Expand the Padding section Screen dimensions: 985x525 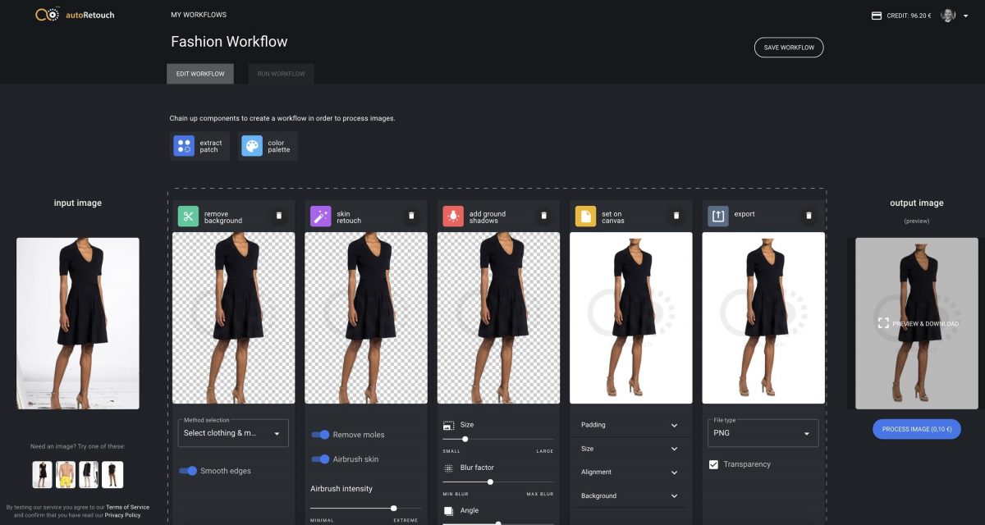(630, 425)
